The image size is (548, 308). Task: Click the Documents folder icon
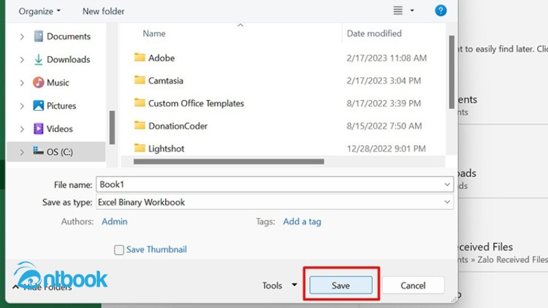click(x=38, y=36)
